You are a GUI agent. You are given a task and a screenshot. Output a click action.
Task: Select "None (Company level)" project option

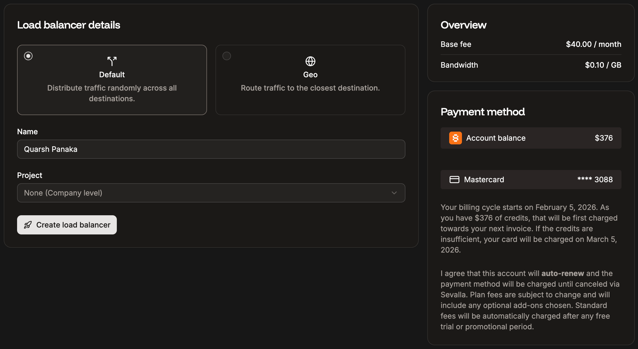coord(63,193)
